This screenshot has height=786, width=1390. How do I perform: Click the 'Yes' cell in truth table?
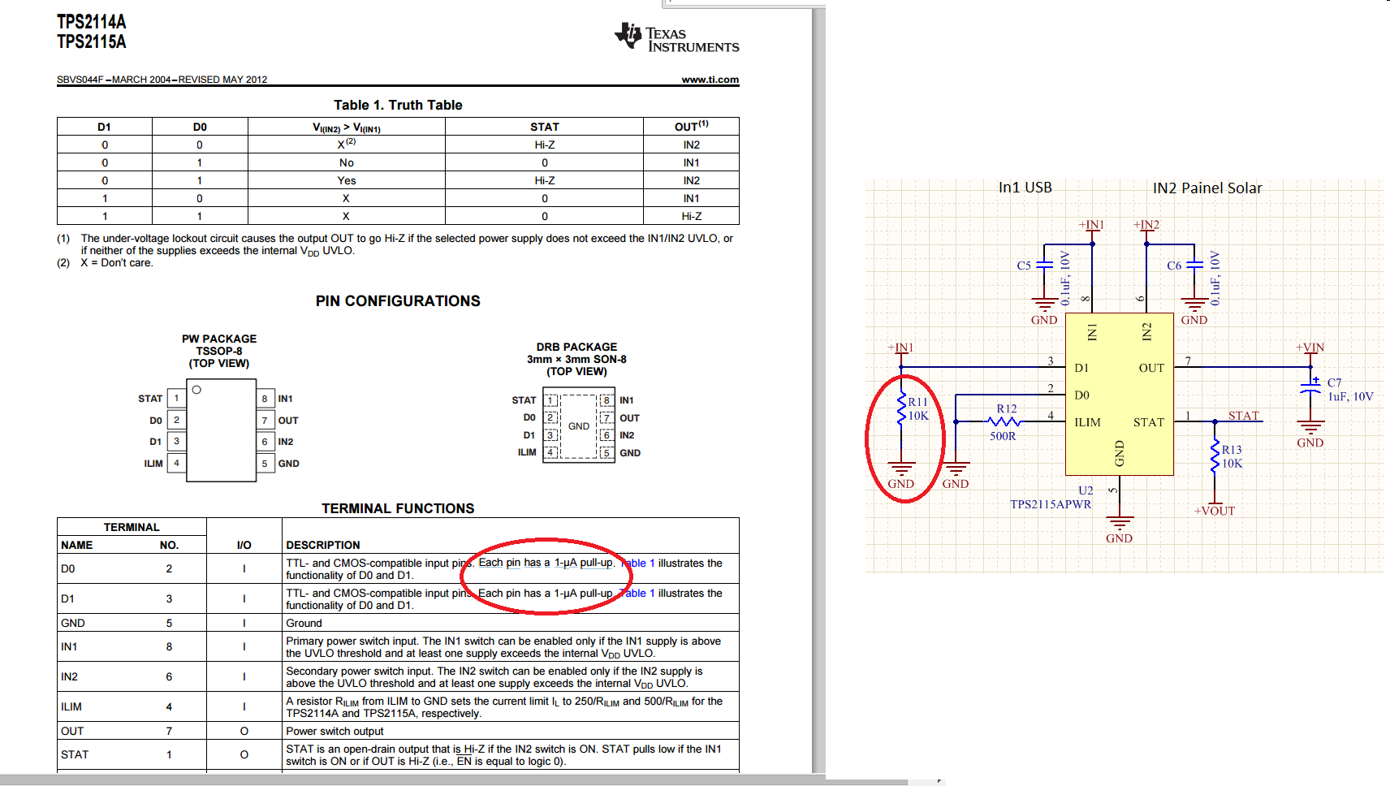[x=347, y=180]
